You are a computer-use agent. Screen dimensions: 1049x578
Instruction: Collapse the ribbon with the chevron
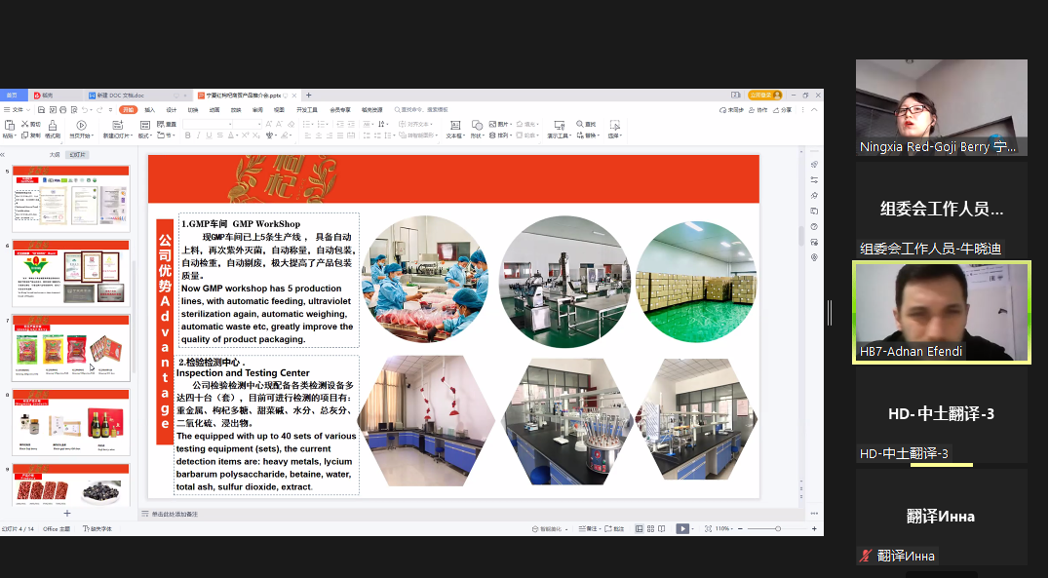(x=814, y=110)
